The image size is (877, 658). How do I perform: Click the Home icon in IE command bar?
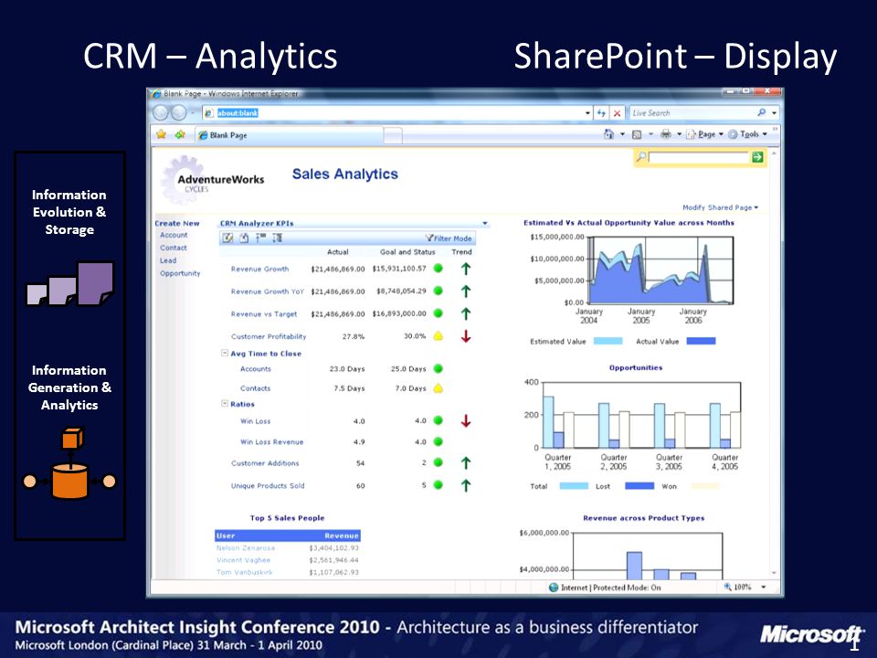tap(608, 134)
